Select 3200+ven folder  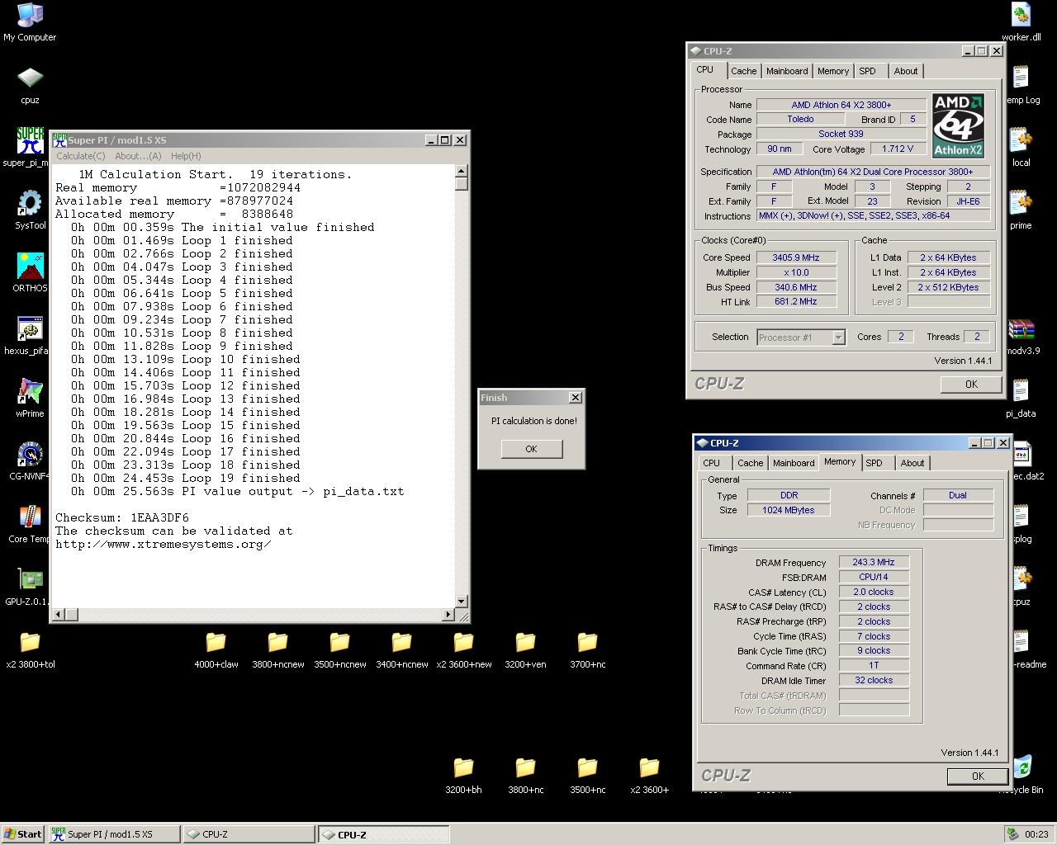(525, 649)
